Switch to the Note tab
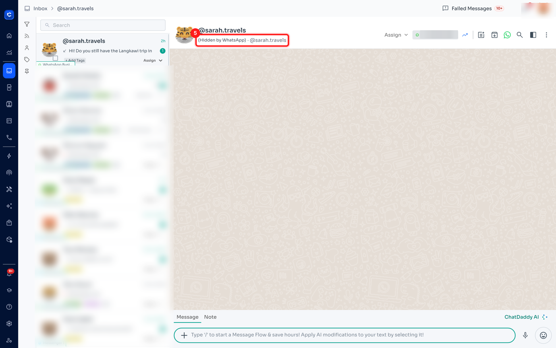This screenshot has height=348, width=556. 210,317
